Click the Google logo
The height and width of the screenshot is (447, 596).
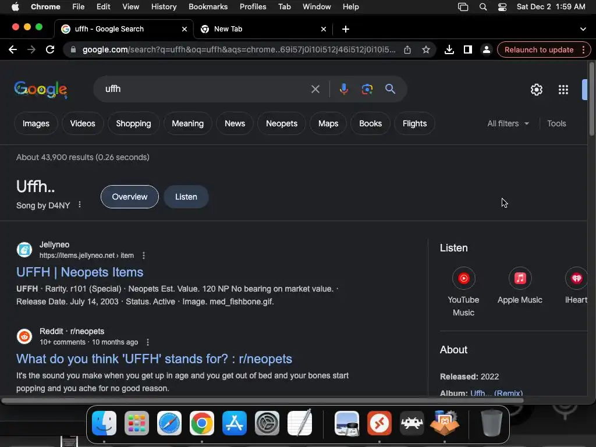(x=41, y=90)
